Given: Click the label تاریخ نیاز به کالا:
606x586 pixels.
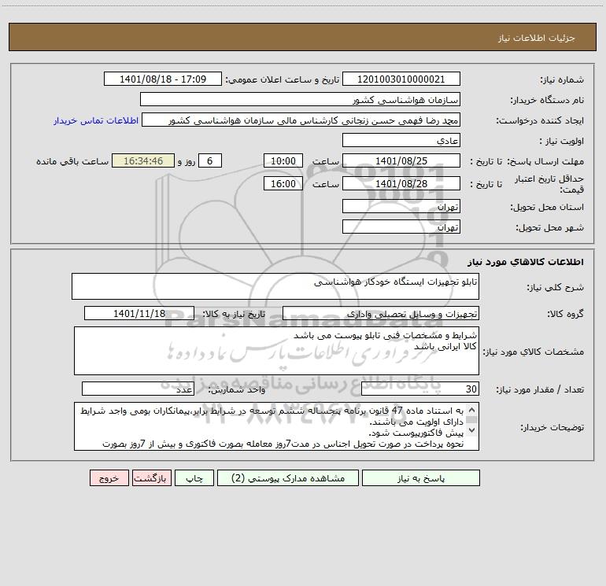Looking at the screenshot, I should pos(234,314).
